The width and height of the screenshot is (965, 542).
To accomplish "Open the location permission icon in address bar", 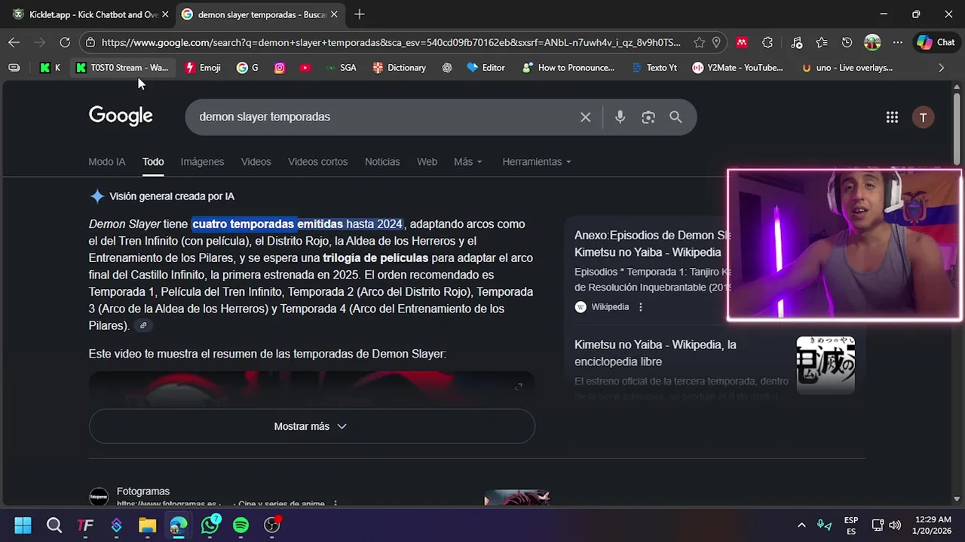I will coord(716,42).
